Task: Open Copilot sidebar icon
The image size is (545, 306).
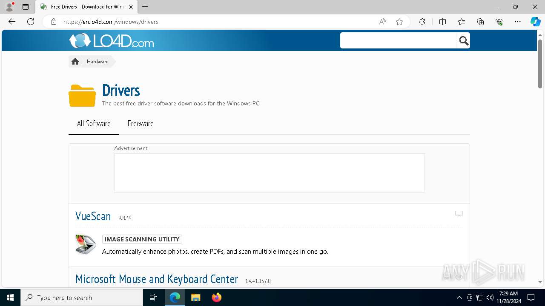Action: (x=535, y=22)
